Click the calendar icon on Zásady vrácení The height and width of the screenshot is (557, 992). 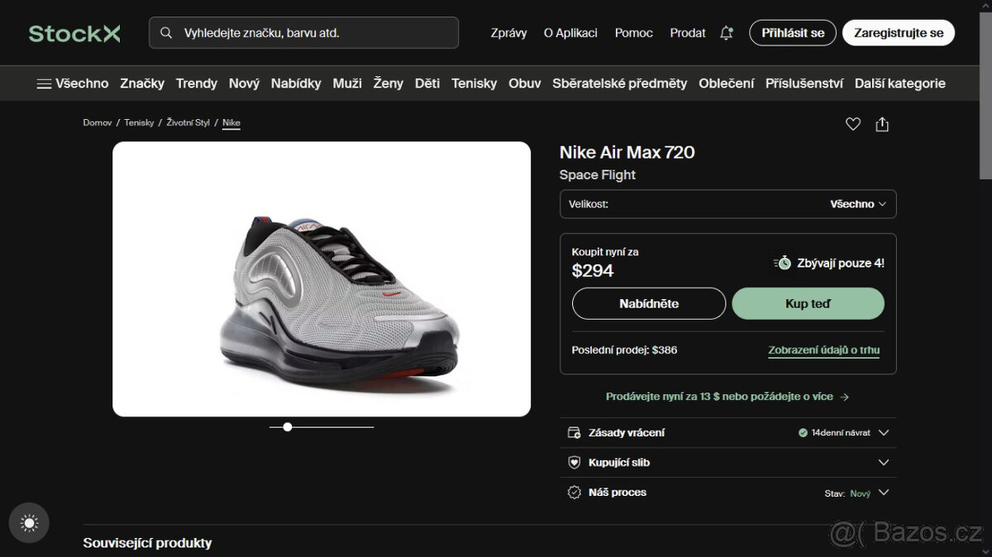coord(574,432)
